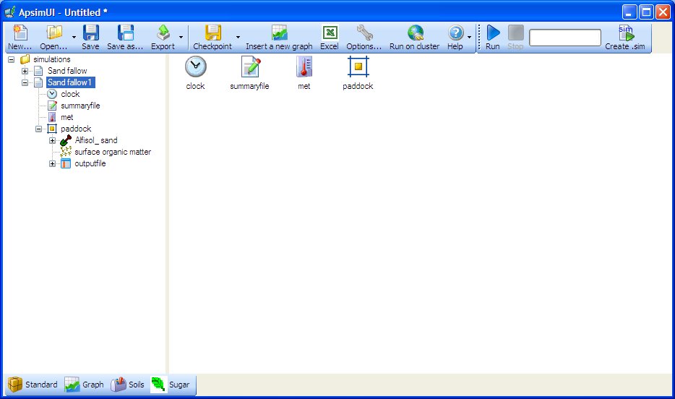Select Sand fallow in the tree
Viewport: 675px width, 399px height.
tap(67, 71)
